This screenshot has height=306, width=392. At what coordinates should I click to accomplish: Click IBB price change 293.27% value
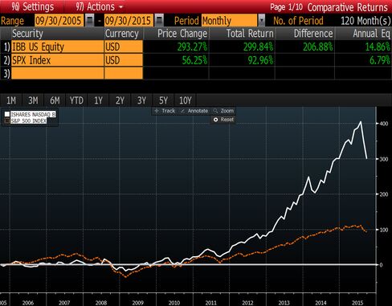point(192,47)
